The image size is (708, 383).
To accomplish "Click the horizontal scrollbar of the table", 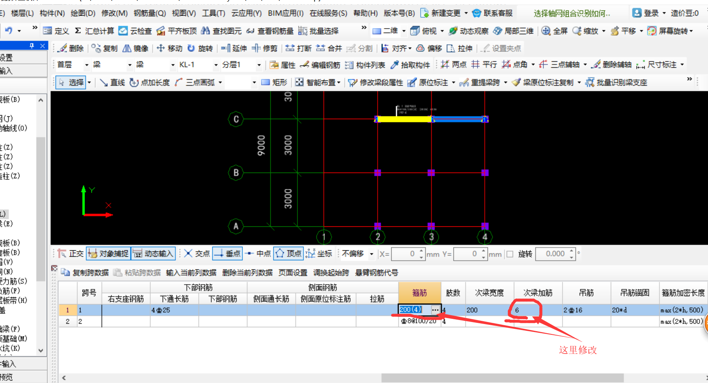I will point(502,377).
